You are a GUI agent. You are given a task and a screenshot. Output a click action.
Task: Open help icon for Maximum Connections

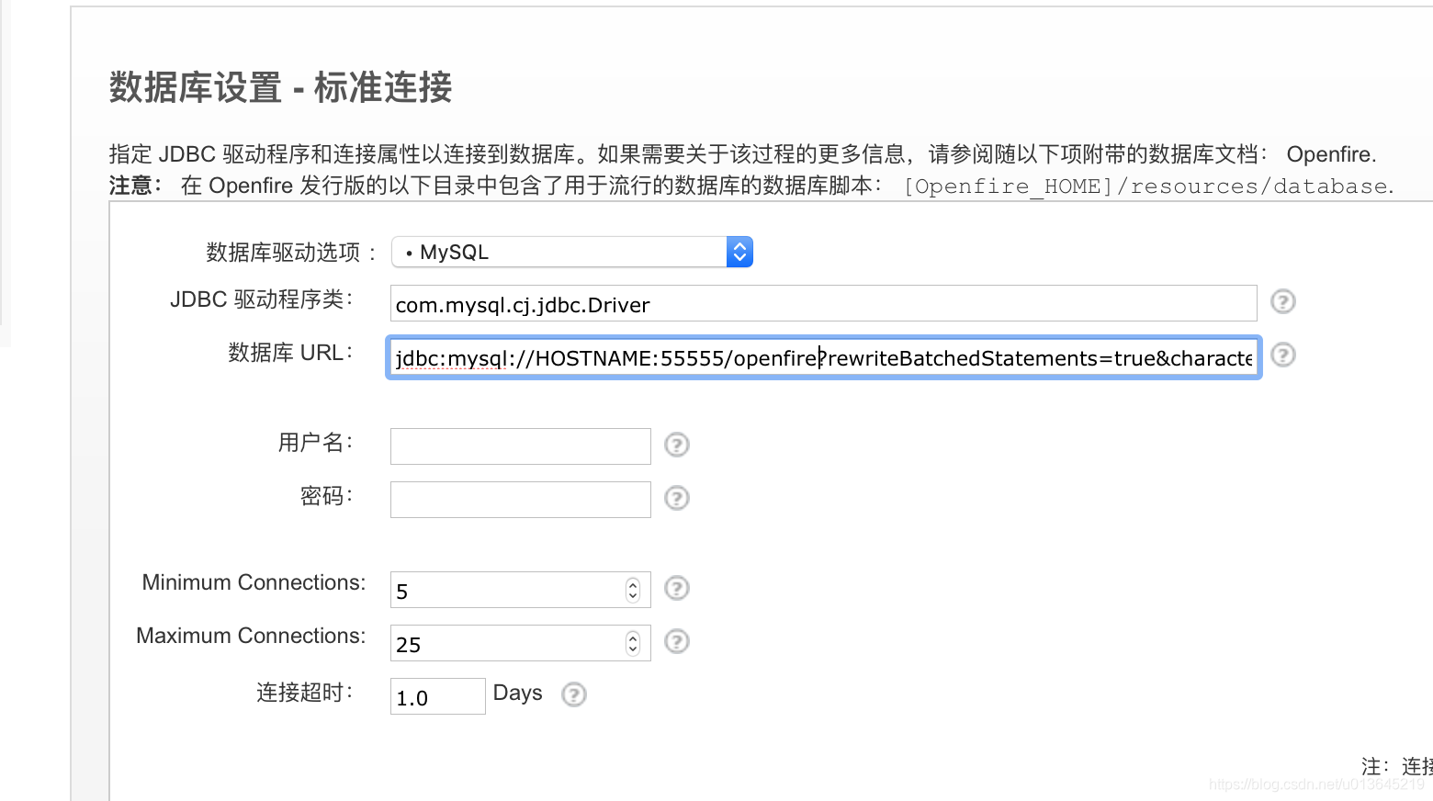coord(676,641)
